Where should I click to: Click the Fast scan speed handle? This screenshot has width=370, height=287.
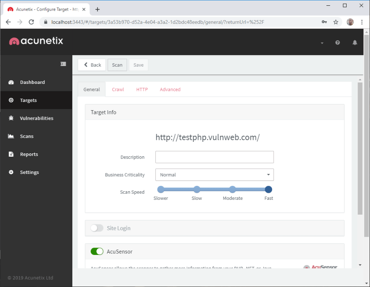(x=268, y=189)
